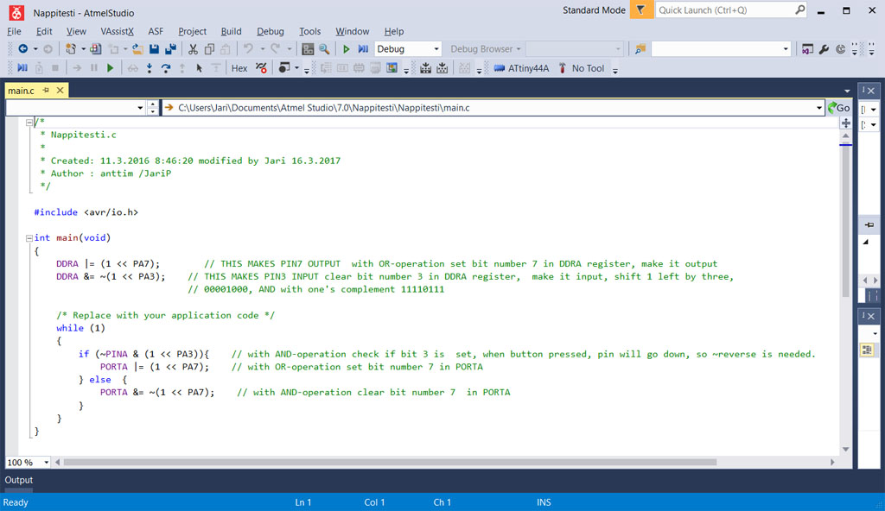Screen dimensions: 885x511
Task: Expand the find search combo box
Action: (786, 49)
